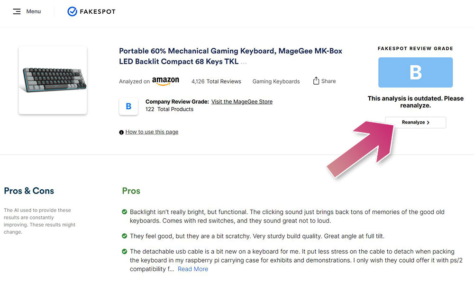
Task: Click first green checkmark in Pros list
Action: tap(125, 212)
